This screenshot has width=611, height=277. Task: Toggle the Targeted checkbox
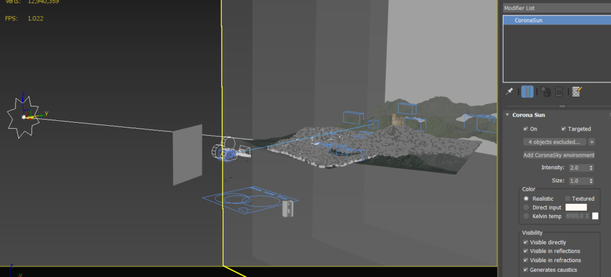point(563,129)
